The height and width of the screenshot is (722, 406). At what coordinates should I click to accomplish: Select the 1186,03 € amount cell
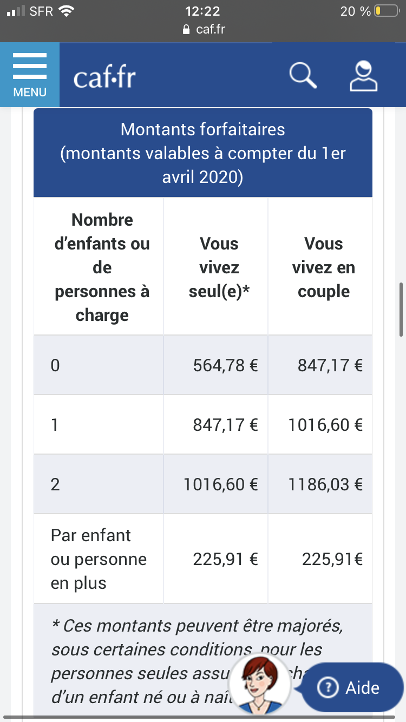click(324, 484)
